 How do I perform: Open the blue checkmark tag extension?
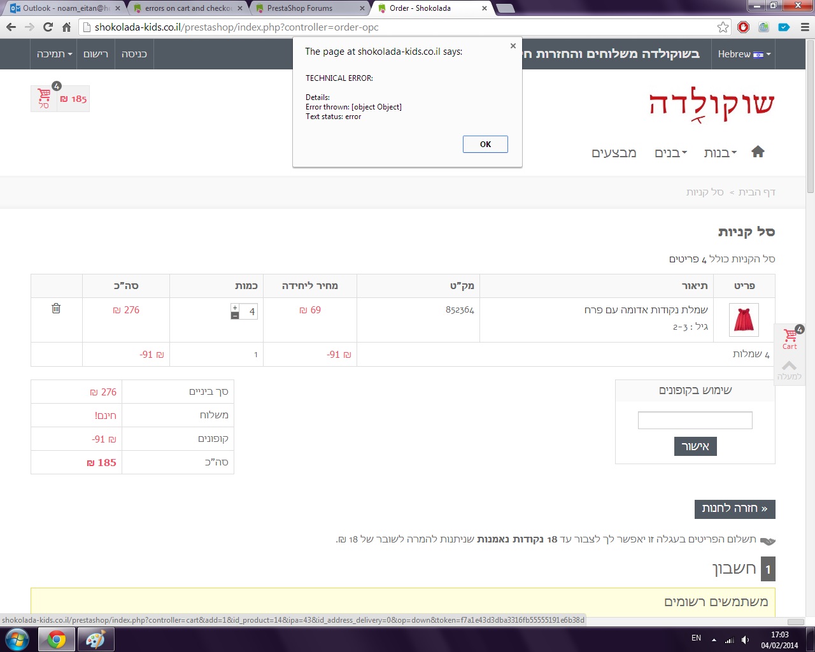tap(784, 27)
